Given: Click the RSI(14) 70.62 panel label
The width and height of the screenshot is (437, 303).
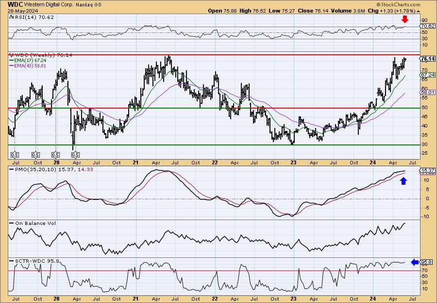Looking at the screenshot, I should (x=32, y=17).
